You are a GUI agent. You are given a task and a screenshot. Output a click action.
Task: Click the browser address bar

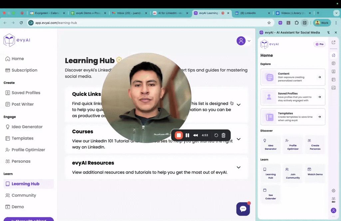tap(133, 23)
